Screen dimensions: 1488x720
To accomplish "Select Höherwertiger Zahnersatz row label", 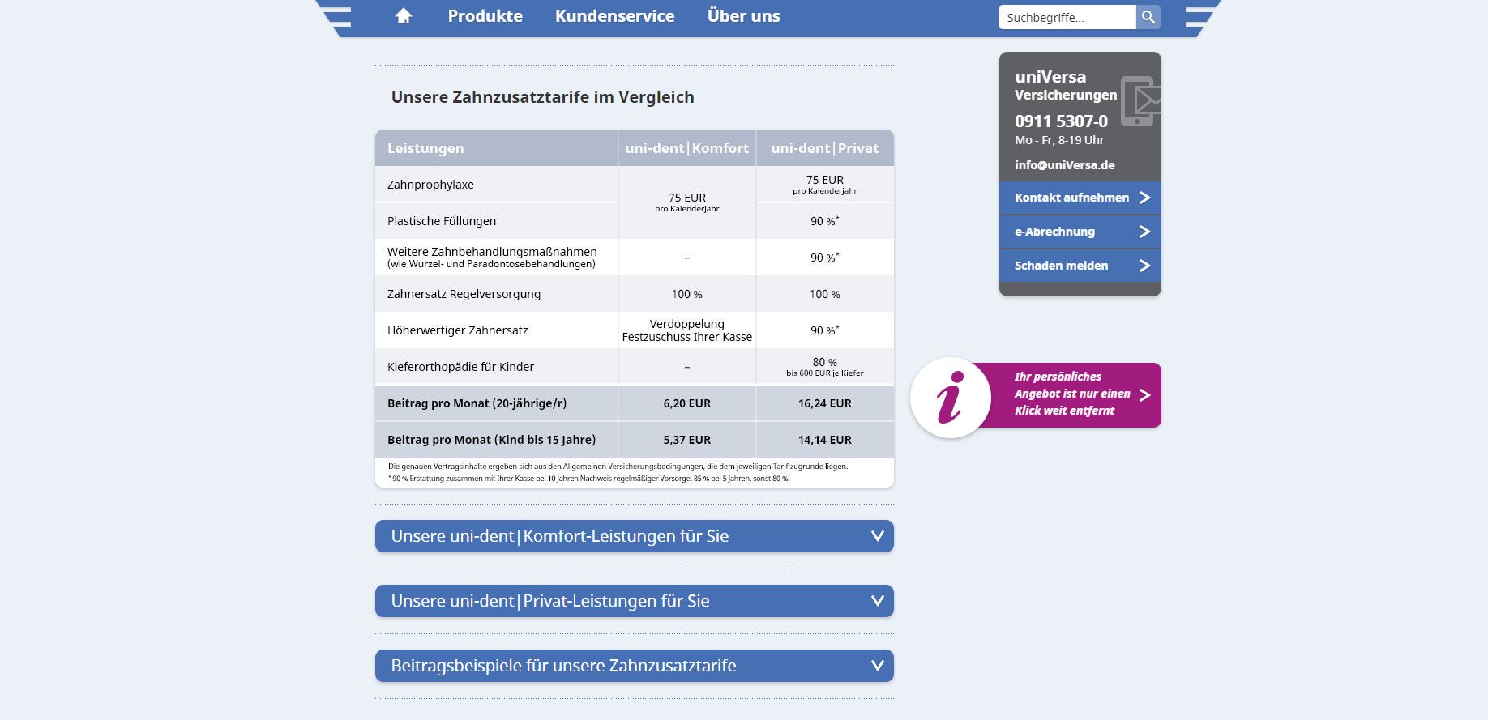I will (457, 330).
